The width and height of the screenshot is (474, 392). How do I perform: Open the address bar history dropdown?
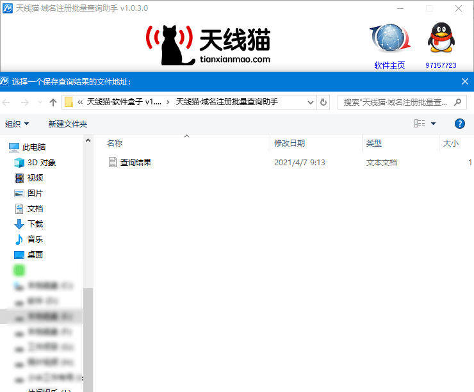pyautogui.click(x=310, y=102)
